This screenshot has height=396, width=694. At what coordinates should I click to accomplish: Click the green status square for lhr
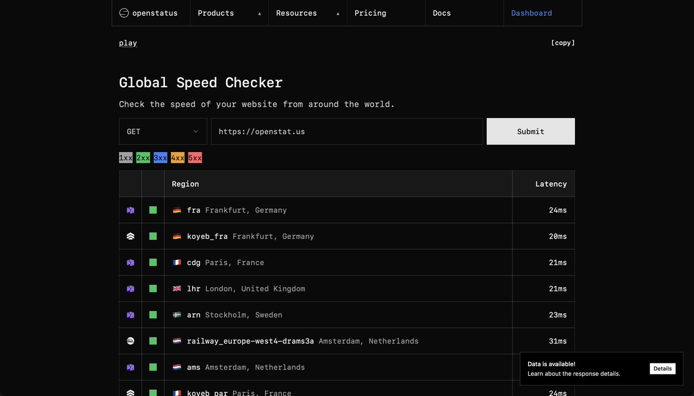coord(153,288)
